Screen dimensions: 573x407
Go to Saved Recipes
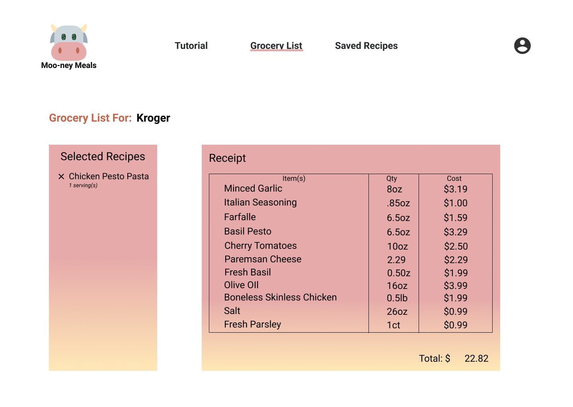point(366,46)
